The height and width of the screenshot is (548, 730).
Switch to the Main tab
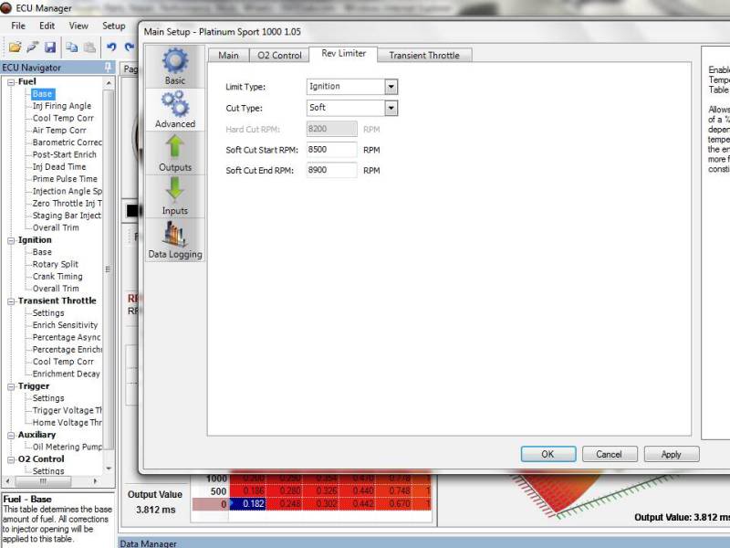229,55
